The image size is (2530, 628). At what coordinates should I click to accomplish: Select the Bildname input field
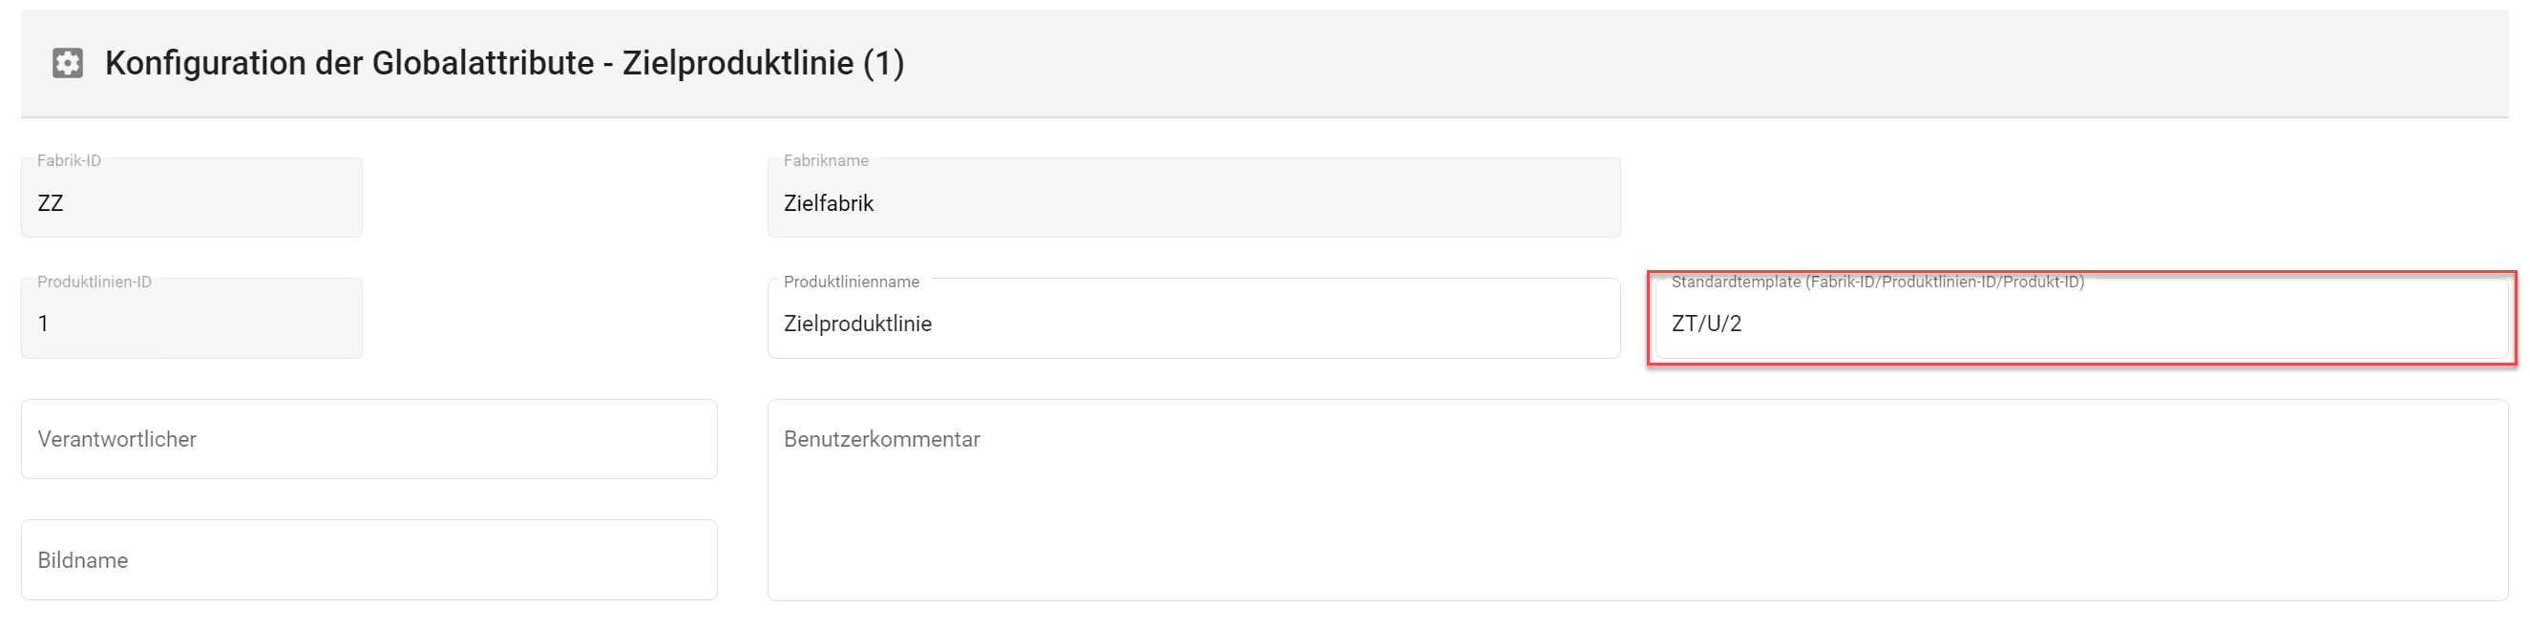(369, 560)
